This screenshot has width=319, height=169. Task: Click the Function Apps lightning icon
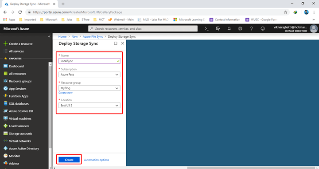[x=5, y=96]
